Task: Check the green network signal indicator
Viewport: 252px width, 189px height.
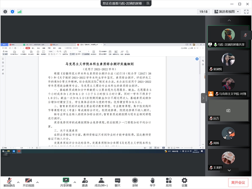Action: coord(20,12)
